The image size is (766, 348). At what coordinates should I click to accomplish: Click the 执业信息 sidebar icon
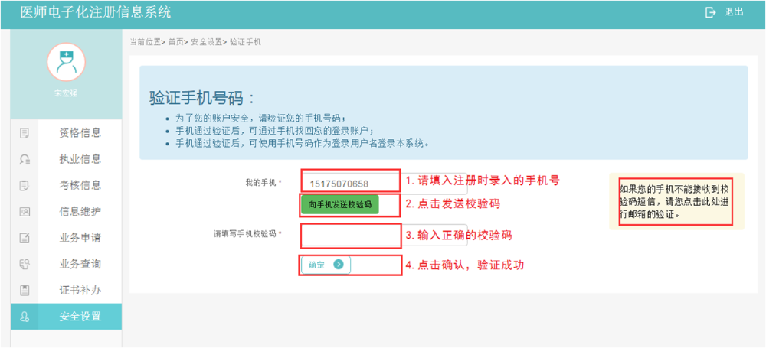pos(25,160)
